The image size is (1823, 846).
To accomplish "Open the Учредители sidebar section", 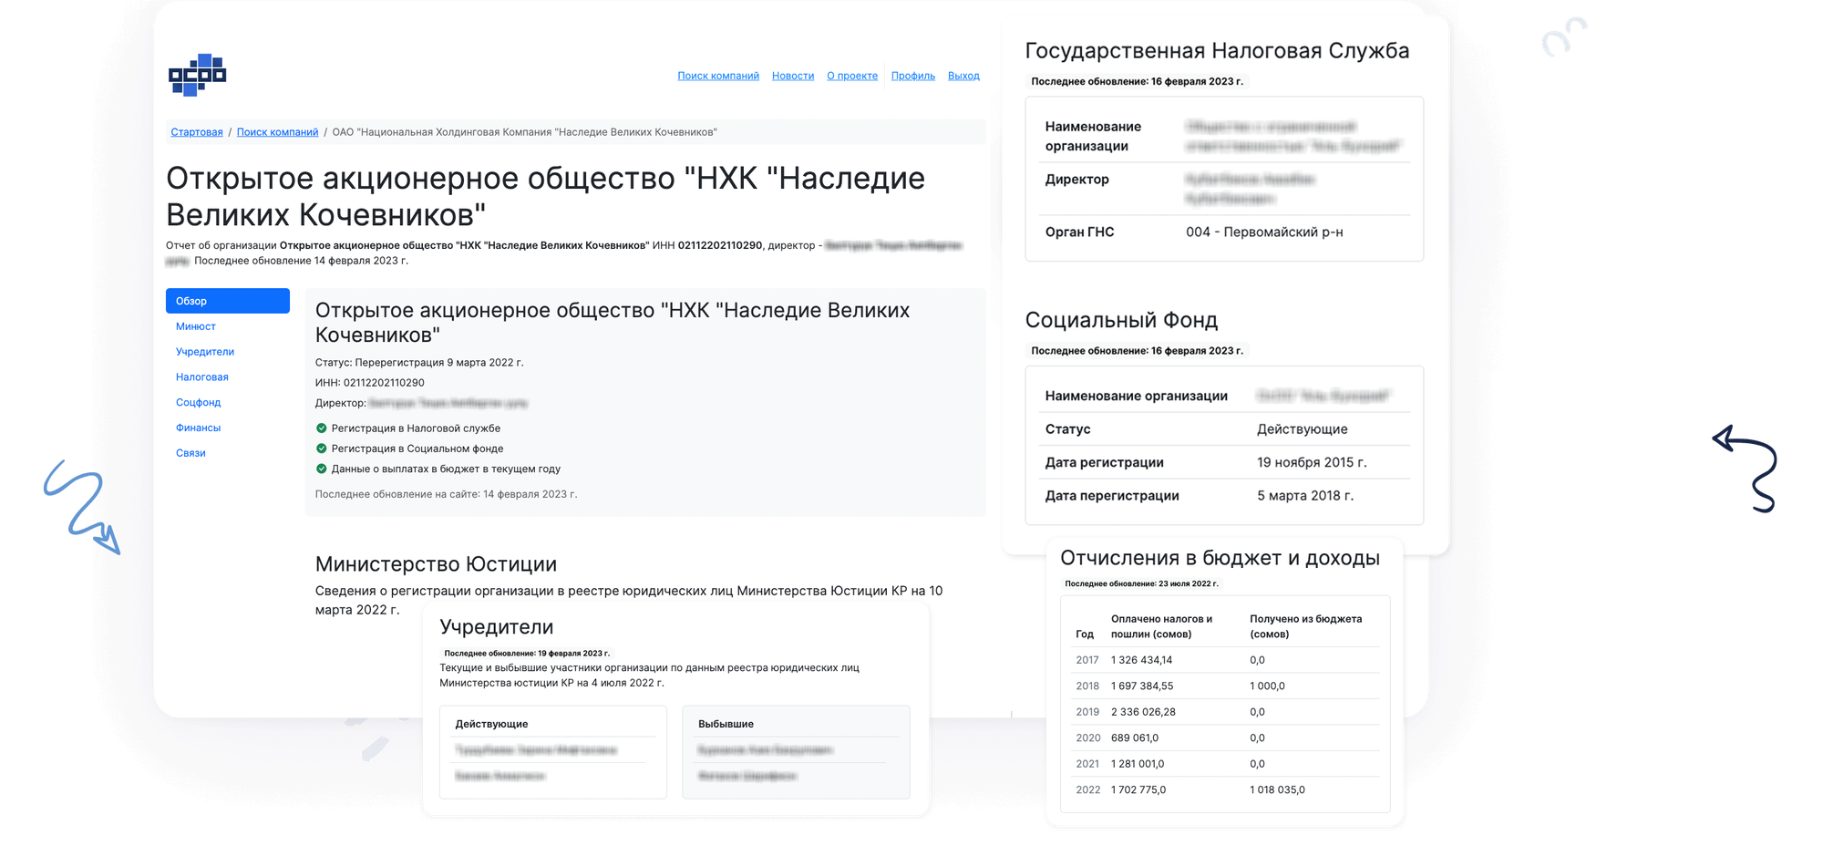I will tap(205, 352).
